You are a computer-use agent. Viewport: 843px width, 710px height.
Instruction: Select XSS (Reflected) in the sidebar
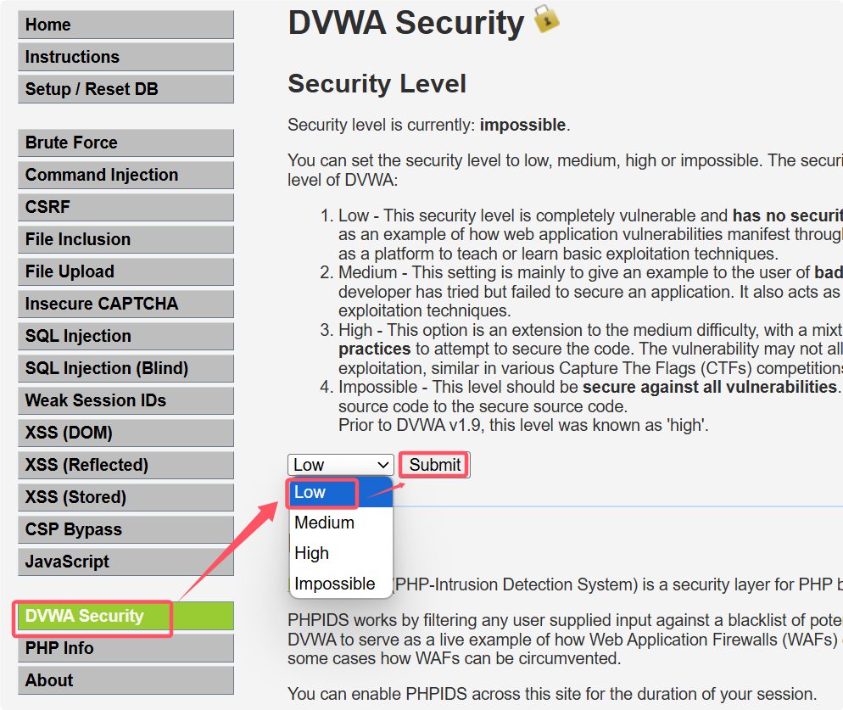pos(126,465)
